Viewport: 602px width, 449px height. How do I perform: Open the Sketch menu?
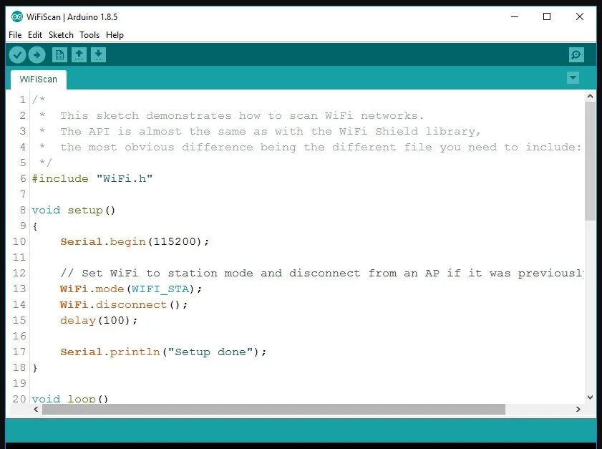point(61,35)
